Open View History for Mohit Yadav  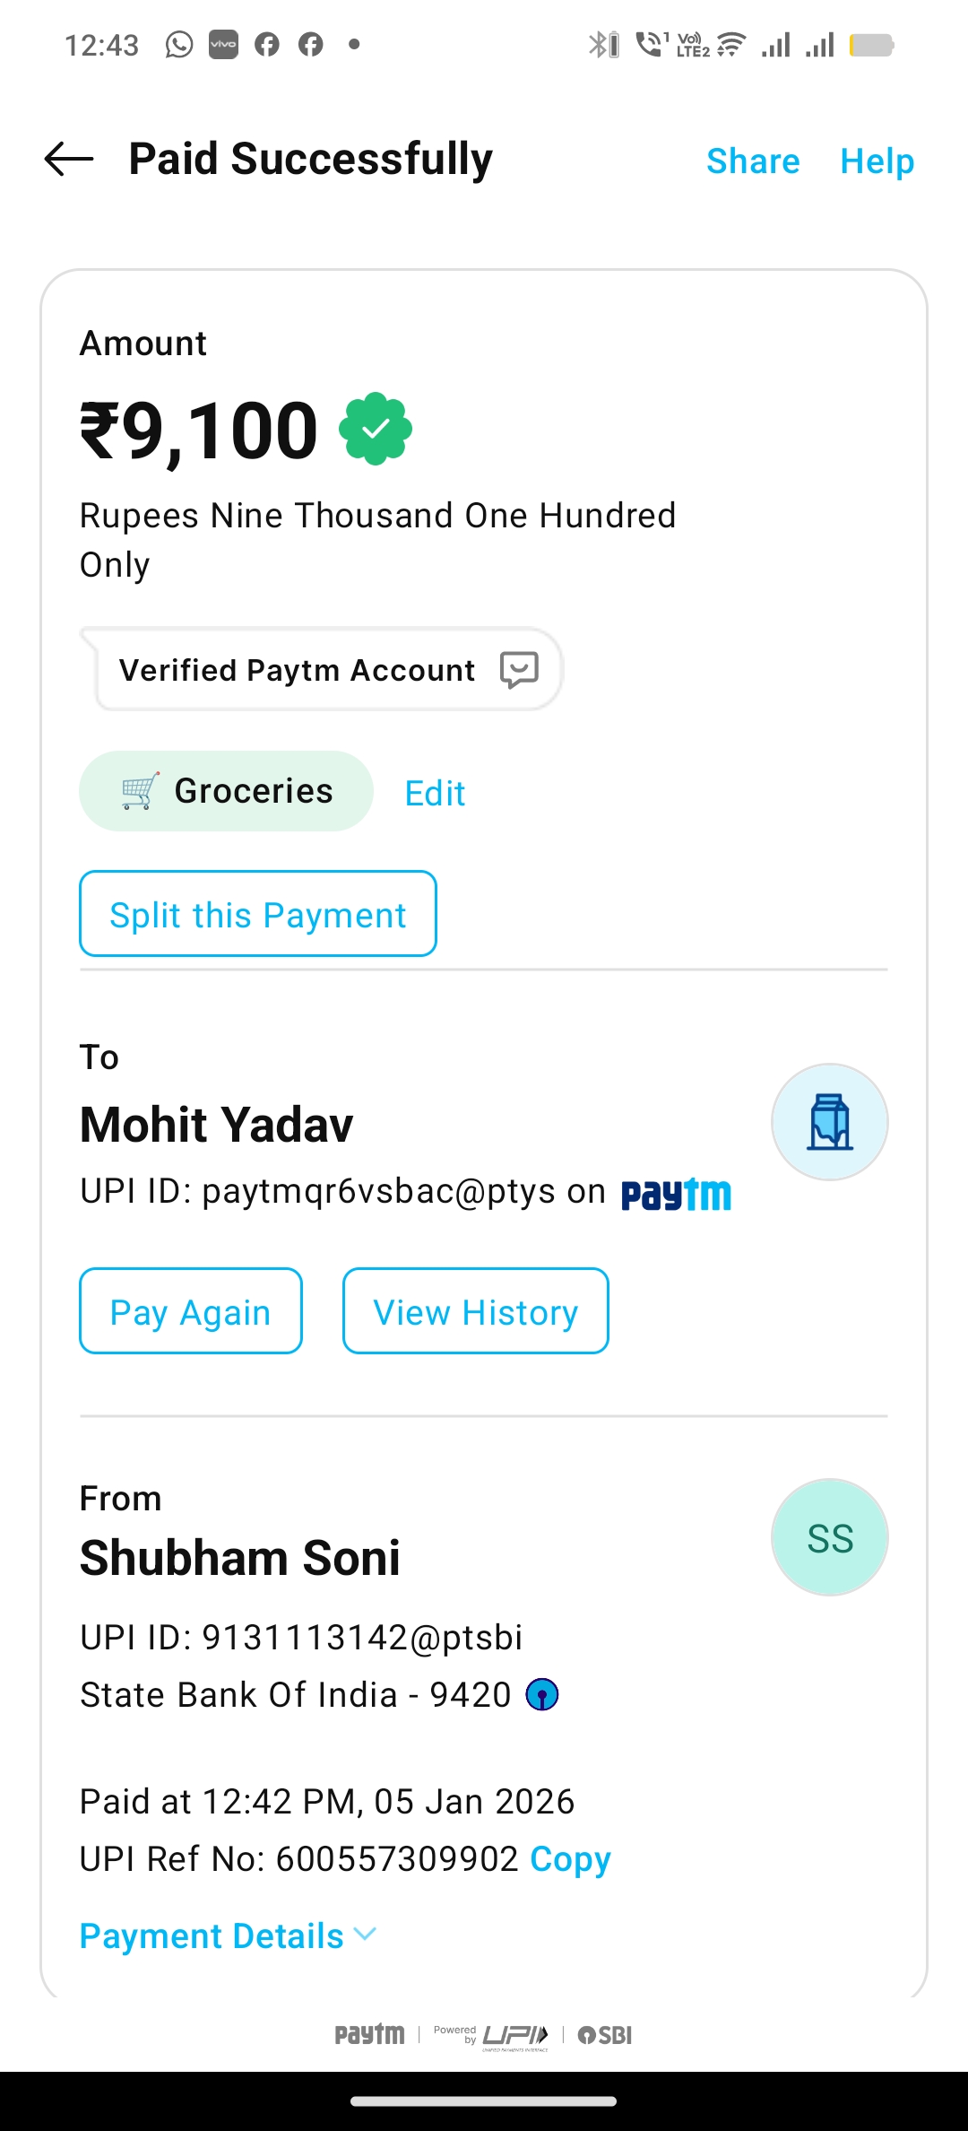(475, 1311)
